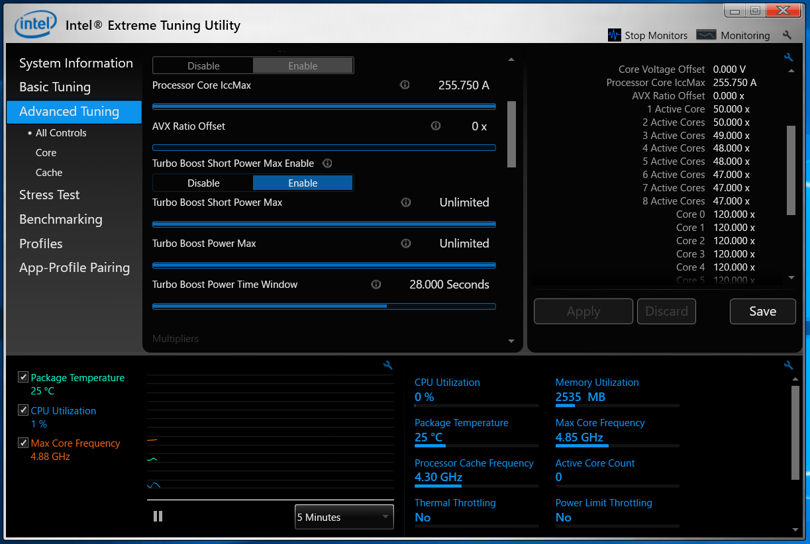This screenshot has width=810, height=544.
Task: Select Cache sub-item under Advanced Tuning
Action: click(49, 172)
